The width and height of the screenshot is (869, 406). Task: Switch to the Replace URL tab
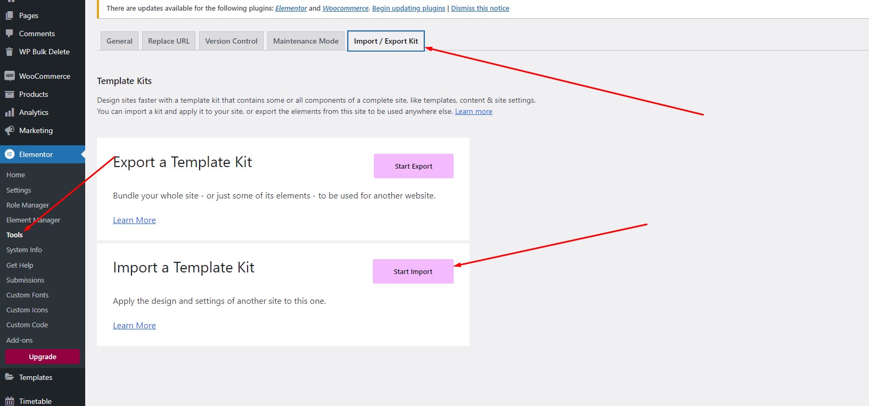point(168,41)
